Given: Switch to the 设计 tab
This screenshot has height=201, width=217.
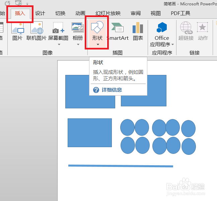Looking at the screenshot, I should click(40, 13).
